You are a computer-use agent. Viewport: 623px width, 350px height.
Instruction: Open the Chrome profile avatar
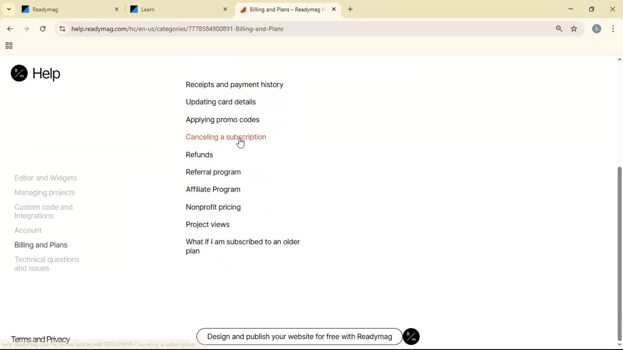click(x=597, y=29)
